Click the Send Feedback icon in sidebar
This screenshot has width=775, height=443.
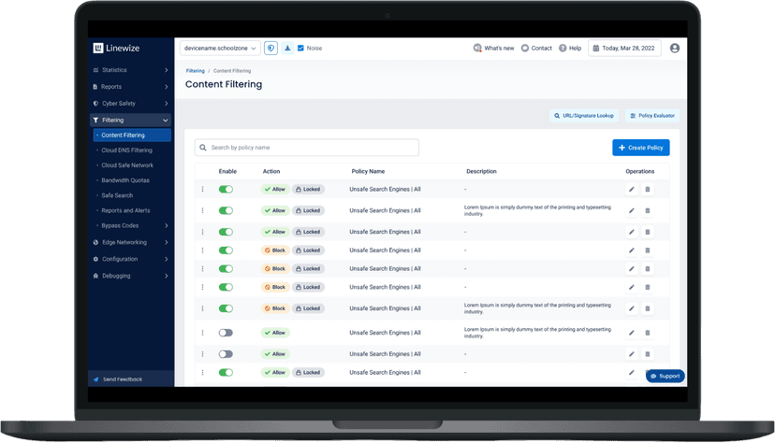[x=95, y=379]
